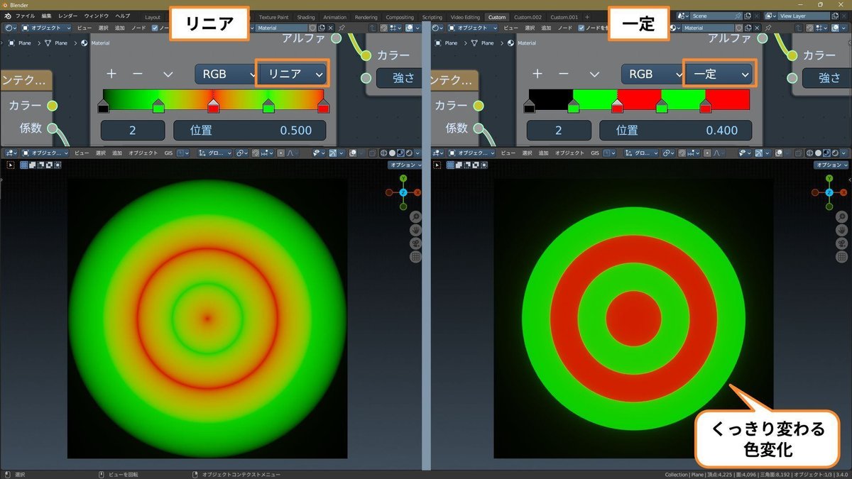Open RGB color mode dropdown in right ramp
This screenshot has width=852, height=479.
coord(652,74)
